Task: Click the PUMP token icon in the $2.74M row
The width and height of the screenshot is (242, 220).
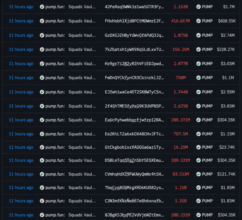Action: tap(198, 35)
